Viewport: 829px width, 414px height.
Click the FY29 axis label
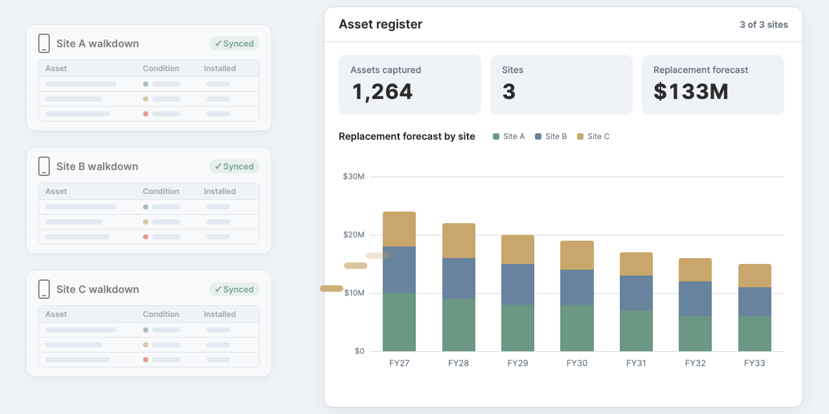pos(517,363)
